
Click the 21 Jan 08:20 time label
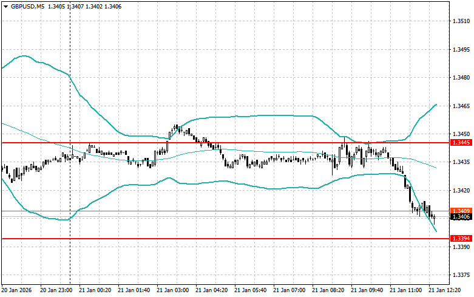click(328, 290)
